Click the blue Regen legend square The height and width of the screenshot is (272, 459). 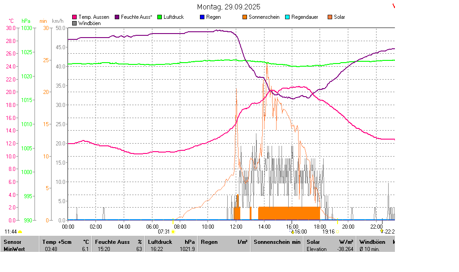coord(202,17)
